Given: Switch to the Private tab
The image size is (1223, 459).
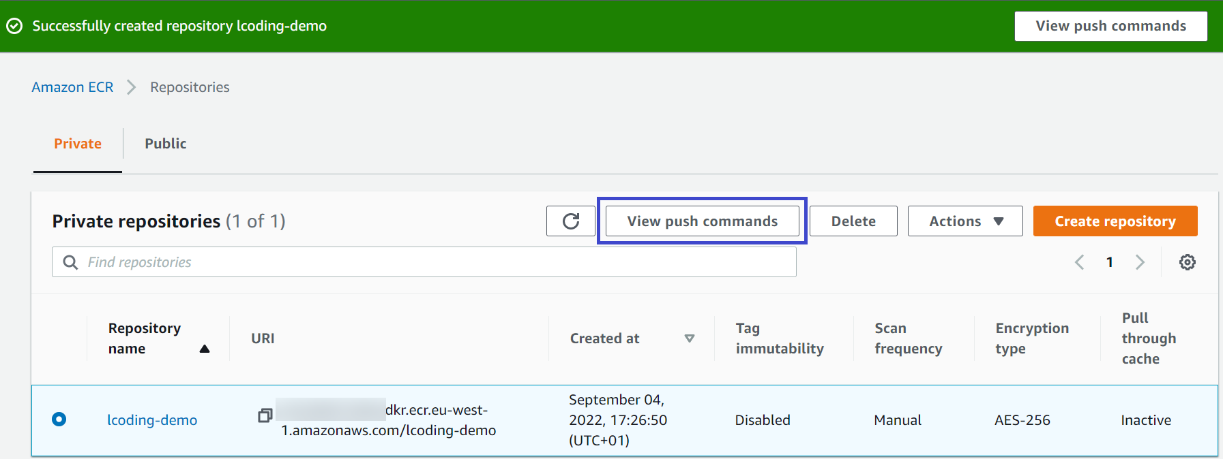Looking at the screenshot, I should tap(78, 144).
